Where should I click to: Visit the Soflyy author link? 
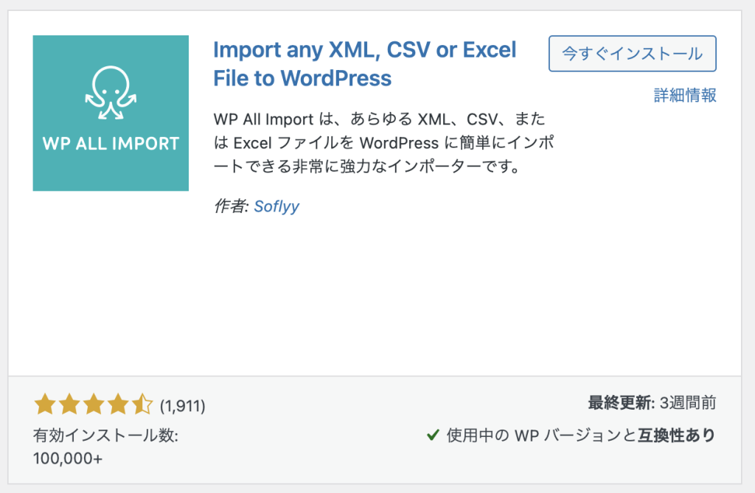tap(276, 206)
